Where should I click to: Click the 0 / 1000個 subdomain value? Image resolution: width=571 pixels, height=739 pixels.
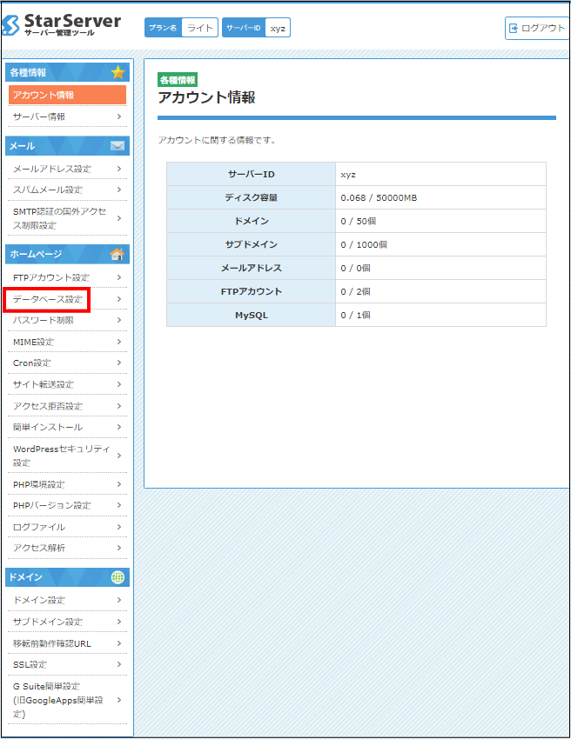coord(364,244)
